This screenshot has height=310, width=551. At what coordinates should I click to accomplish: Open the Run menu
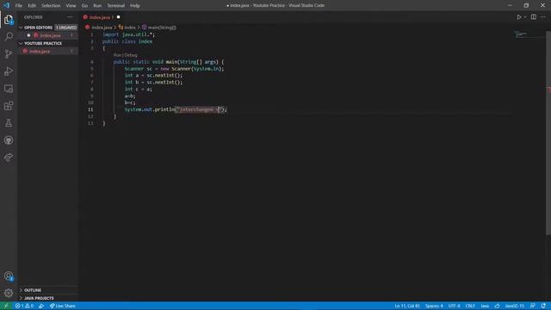(97, 5)
